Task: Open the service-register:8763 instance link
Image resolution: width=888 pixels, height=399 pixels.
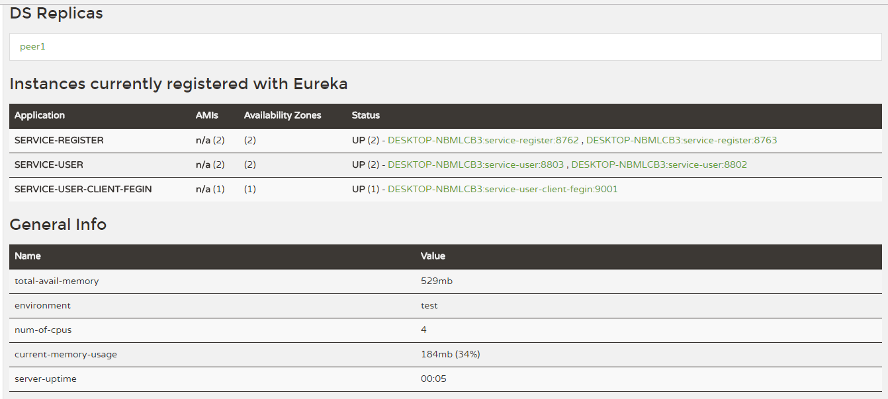Action: (x=682, y=140)
